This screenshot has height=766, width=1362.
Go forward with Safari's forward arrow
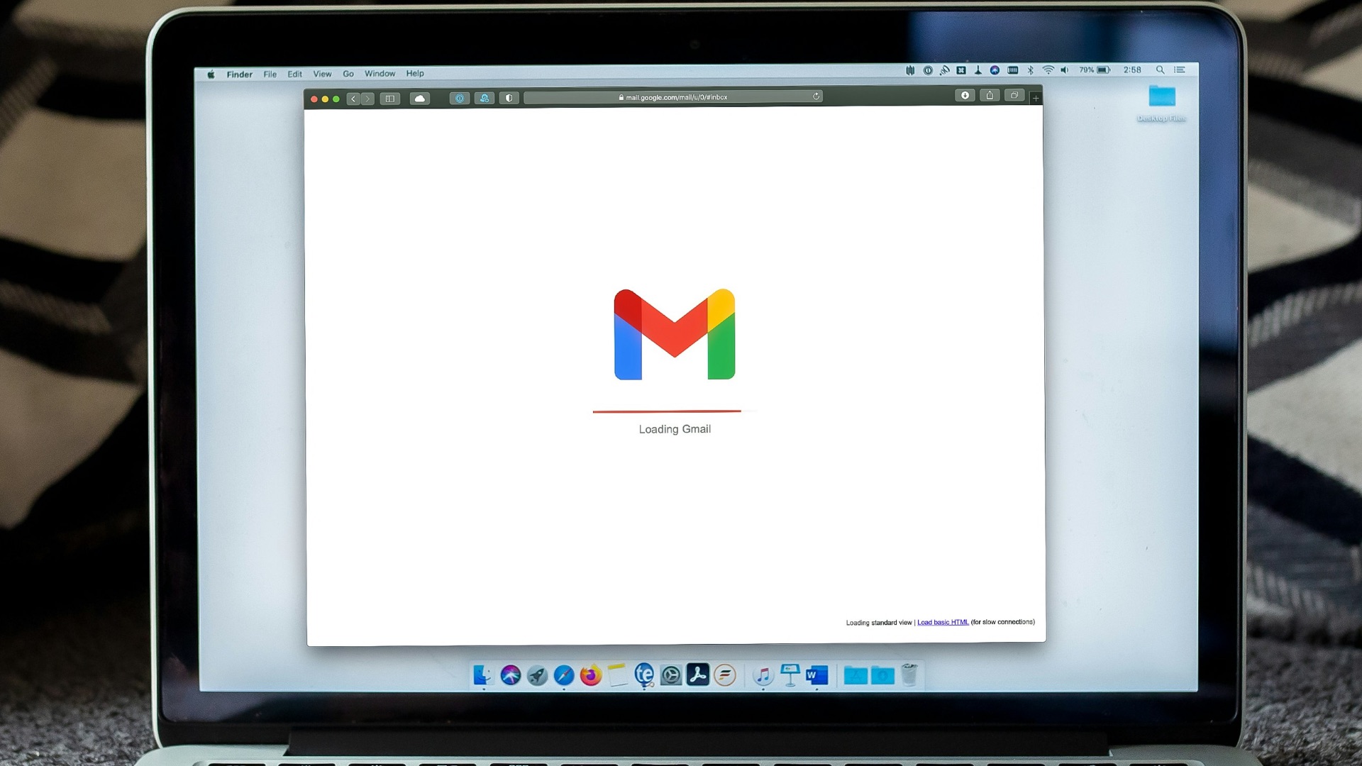[x=367, y=99]
